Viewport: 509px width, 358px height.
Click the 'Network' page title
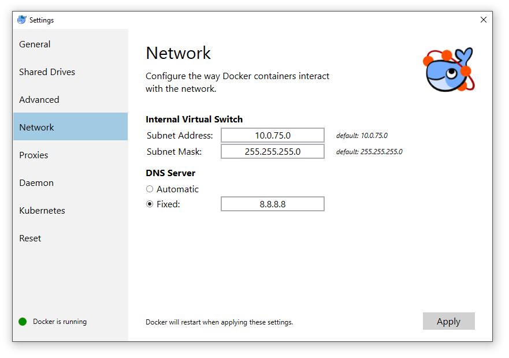click(x=178, y=53)
